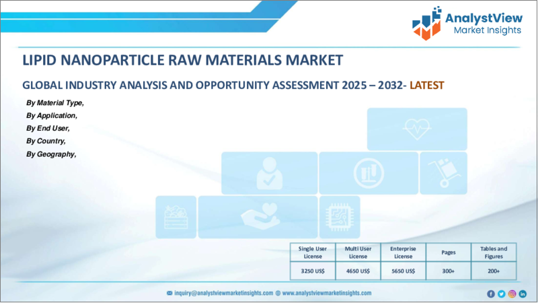Click the produce crate icon tile
Screen dimensions: 538x303
point(176,217)
